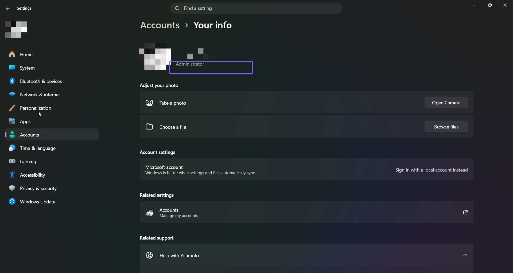
Task: Open Gaming settings
Action: tap(52, 161)
